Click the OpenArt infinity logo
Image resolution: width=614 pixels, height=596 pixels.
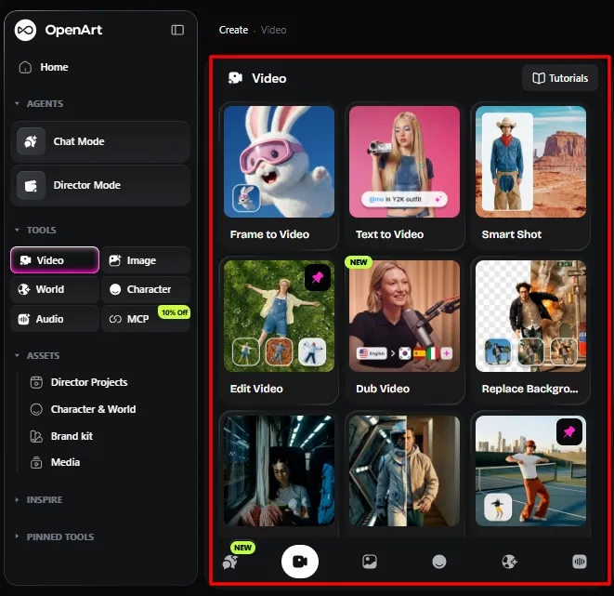pos(25,30)
